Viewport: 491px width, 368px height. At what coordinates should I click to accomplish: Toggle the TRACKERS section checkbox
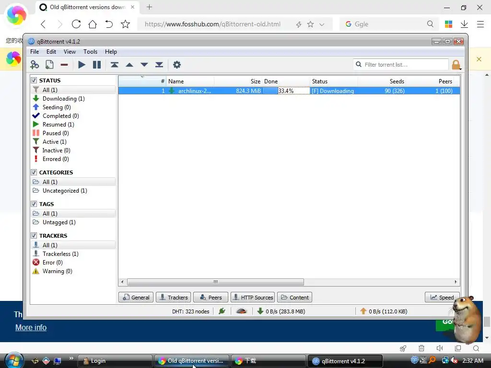(34, 236)
